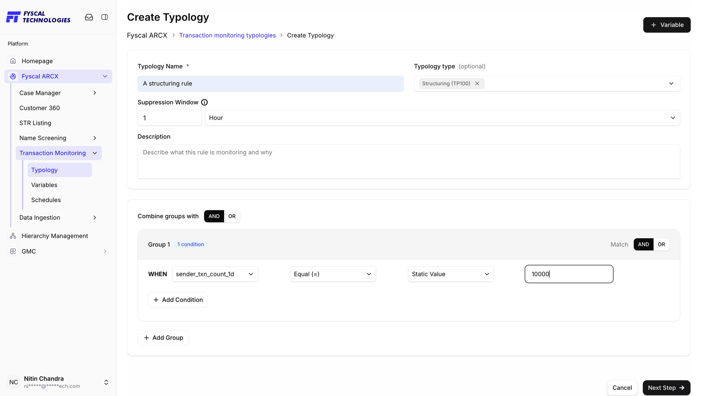The image size is (701, 396).
Task: Click the Suppression Window number field
Action: point(169,118)
